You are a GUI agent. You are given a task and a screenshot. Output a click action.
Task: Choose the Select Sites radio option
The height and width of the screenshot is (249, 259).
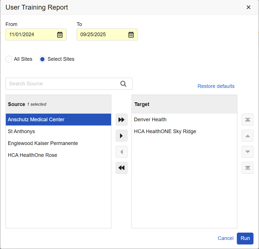coord(43,59)
